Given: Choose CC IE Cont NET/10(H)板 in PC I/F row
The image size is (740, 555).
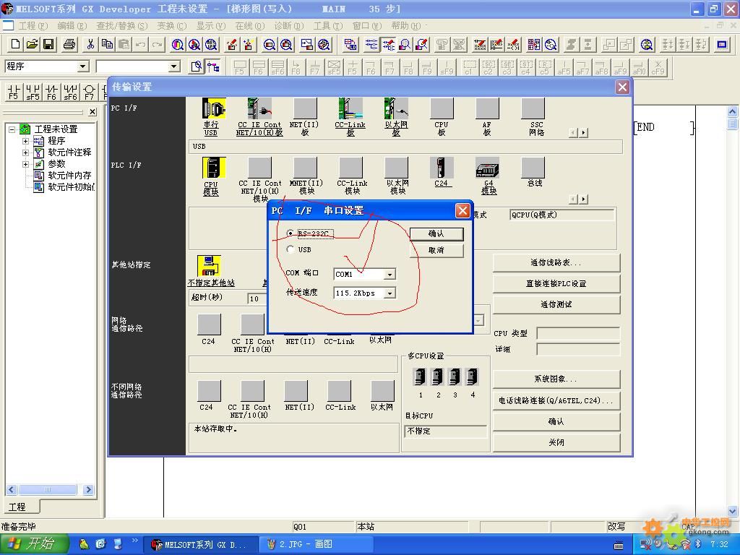Looking at the screenshot, I should pyautogui.click(x=259, y=108).
